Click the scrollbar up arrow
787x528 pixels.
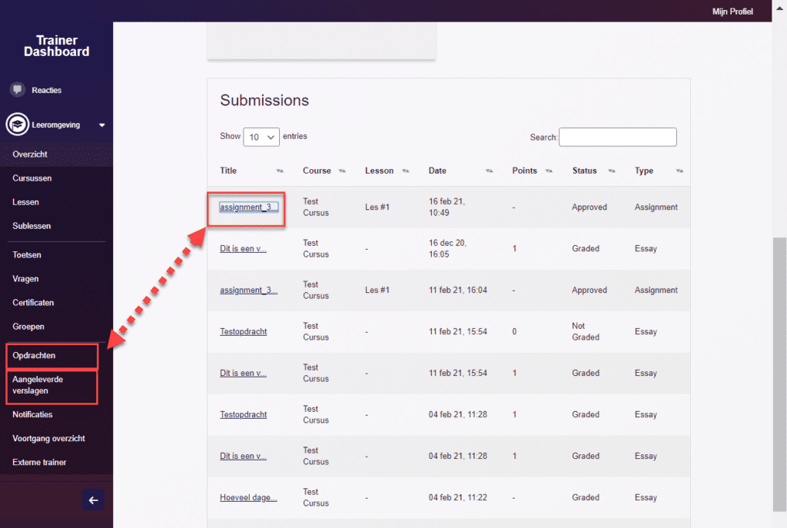pyautogui.click(x=779, y=8)
